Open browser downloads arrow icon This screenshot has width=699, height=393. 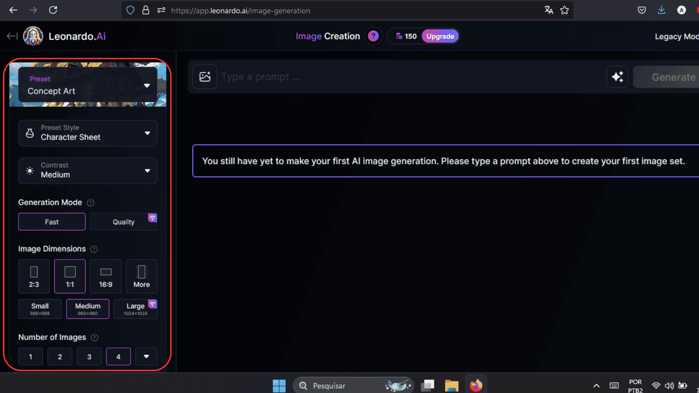point(662,10)
